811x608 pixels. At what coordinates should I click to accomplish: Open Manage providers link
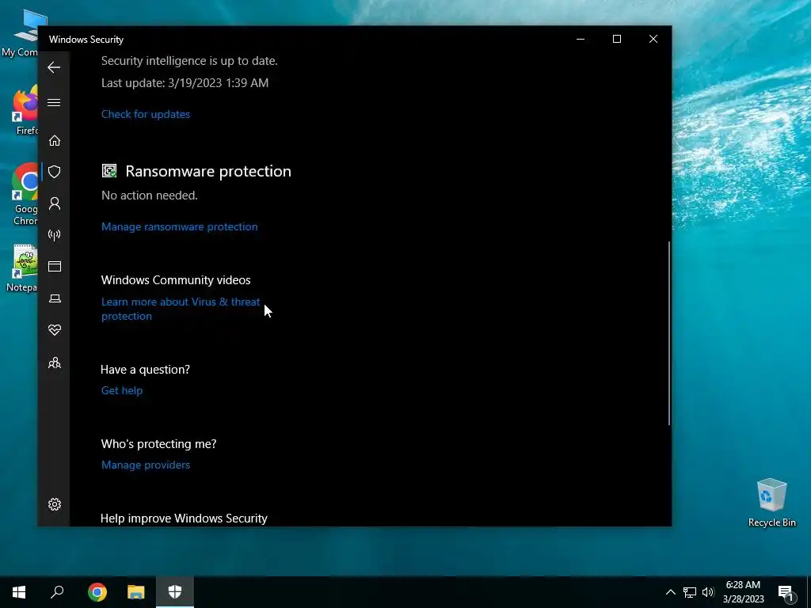[x=146, y=465]
